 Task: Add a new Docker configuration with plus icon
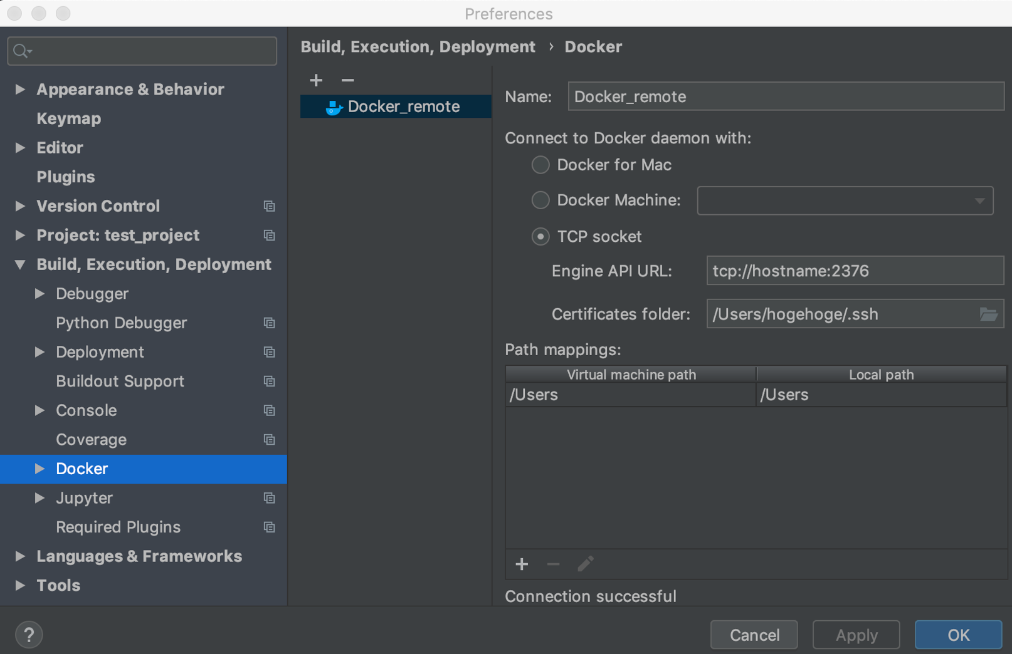coord(316,80)
